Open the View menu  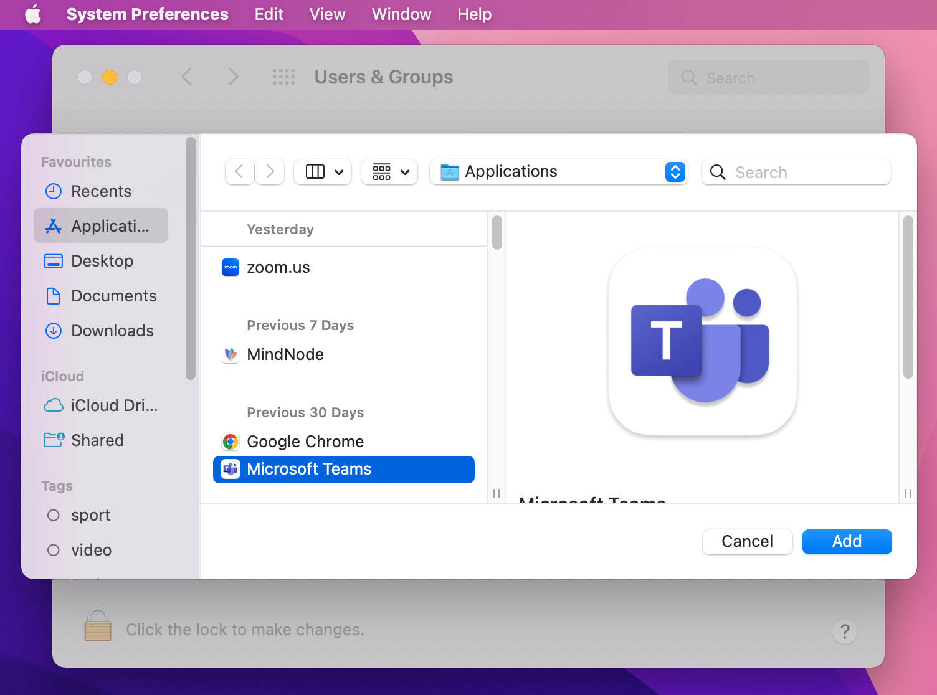pyautogui.click(x=327, y=14)
